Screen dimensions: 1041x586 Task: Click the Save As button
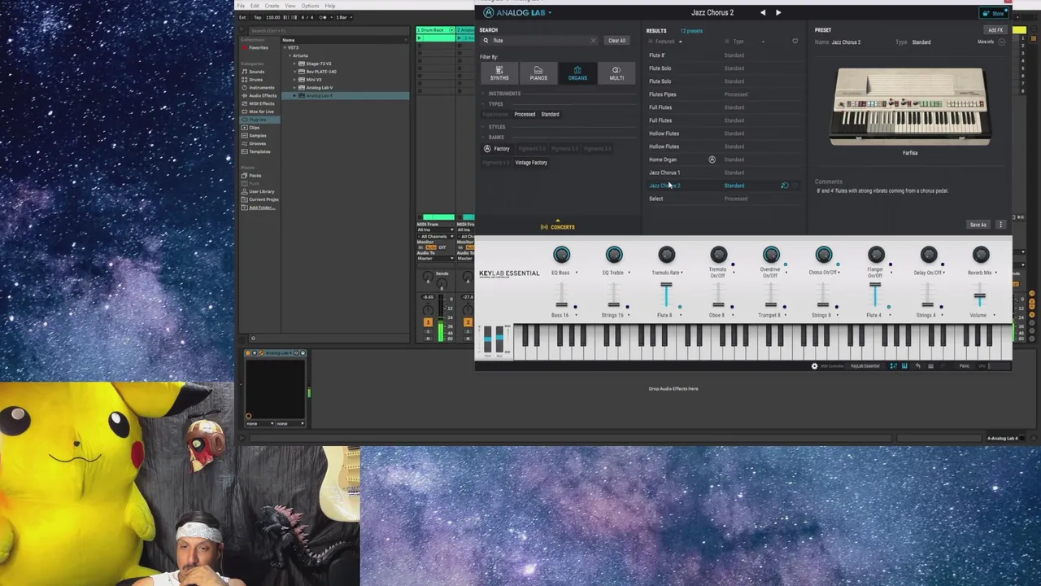(978, 225)
